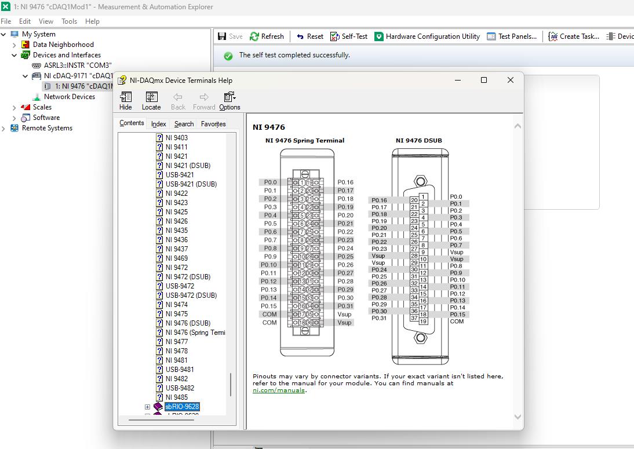Click the contents horizontal scrollbar

click(x=161, y=420)
